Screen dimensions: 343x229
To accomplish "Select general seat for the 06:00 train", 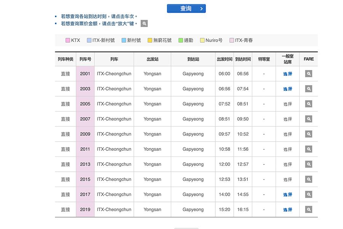I will (287, 74).
